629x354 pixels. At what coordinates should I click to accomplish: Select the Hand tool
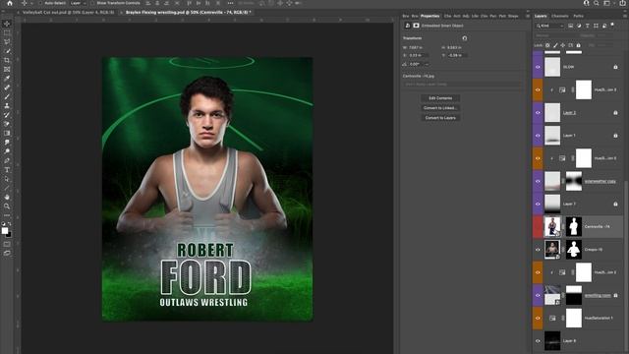pos(7,197)
